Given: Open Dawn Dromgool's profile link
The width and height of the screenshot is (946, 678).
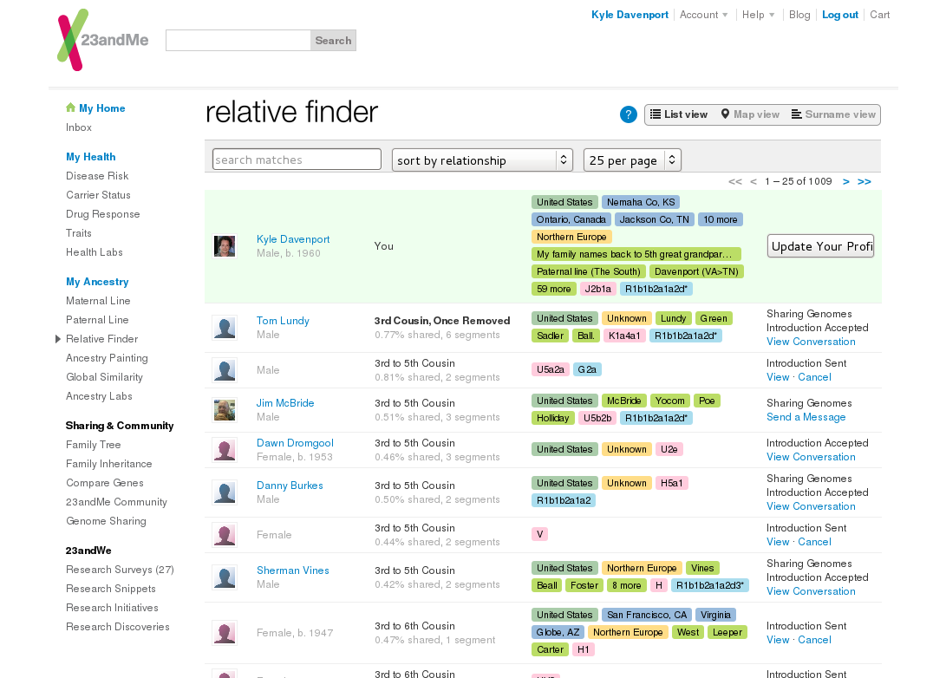Looking at the screenshot, I should coord(295,443).
